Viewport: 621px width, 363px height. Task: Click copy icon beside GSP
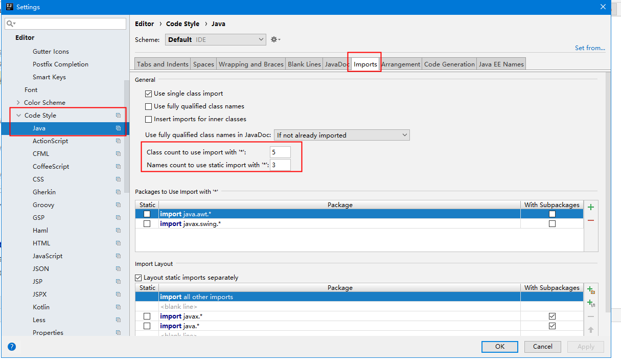[x=118, y=218]
